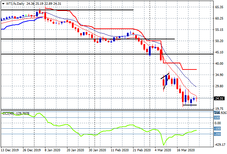Click the 34.90 price axis label
This screenshot has width=227, height=154.
219,75
